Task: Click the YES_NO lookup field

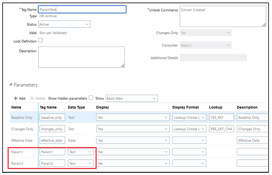Action: point(221,118)
